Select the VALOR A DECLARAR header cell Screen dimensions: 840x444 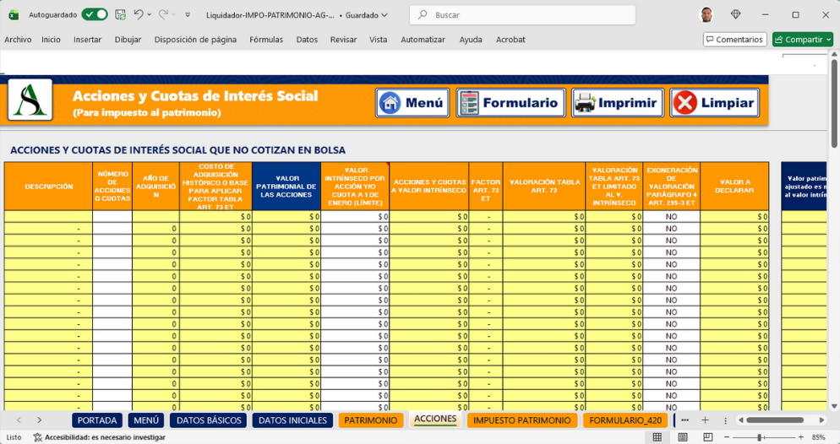click(x=734, y=187)
